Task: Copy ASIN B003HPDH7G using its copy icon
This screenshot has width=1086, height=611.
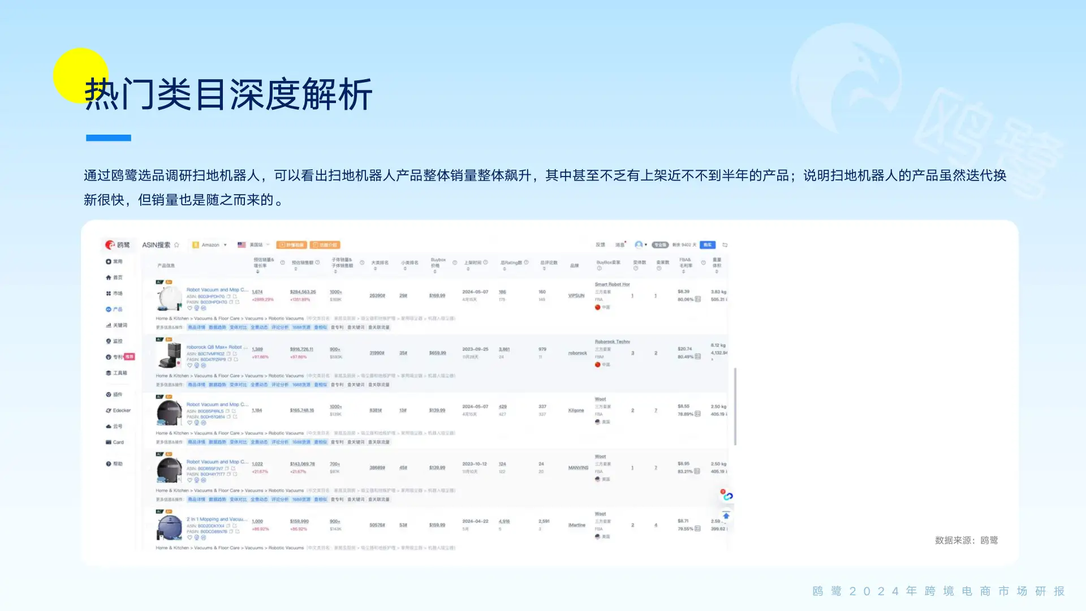Action: pyautogui.click(x=228, y=297)
